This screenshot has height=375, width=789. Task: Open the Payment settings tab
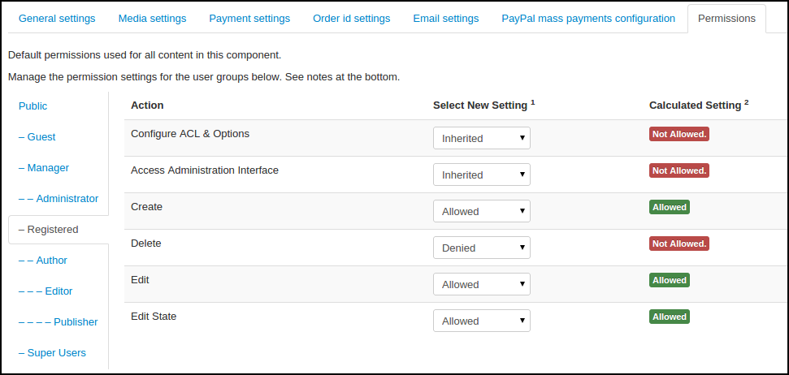(x=249, y=19)
